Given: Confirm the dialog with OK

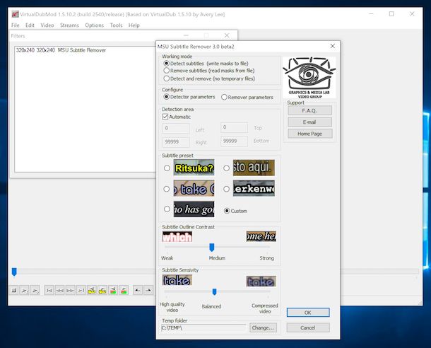Looking at the screenshot, I should [x=308, y=313].
